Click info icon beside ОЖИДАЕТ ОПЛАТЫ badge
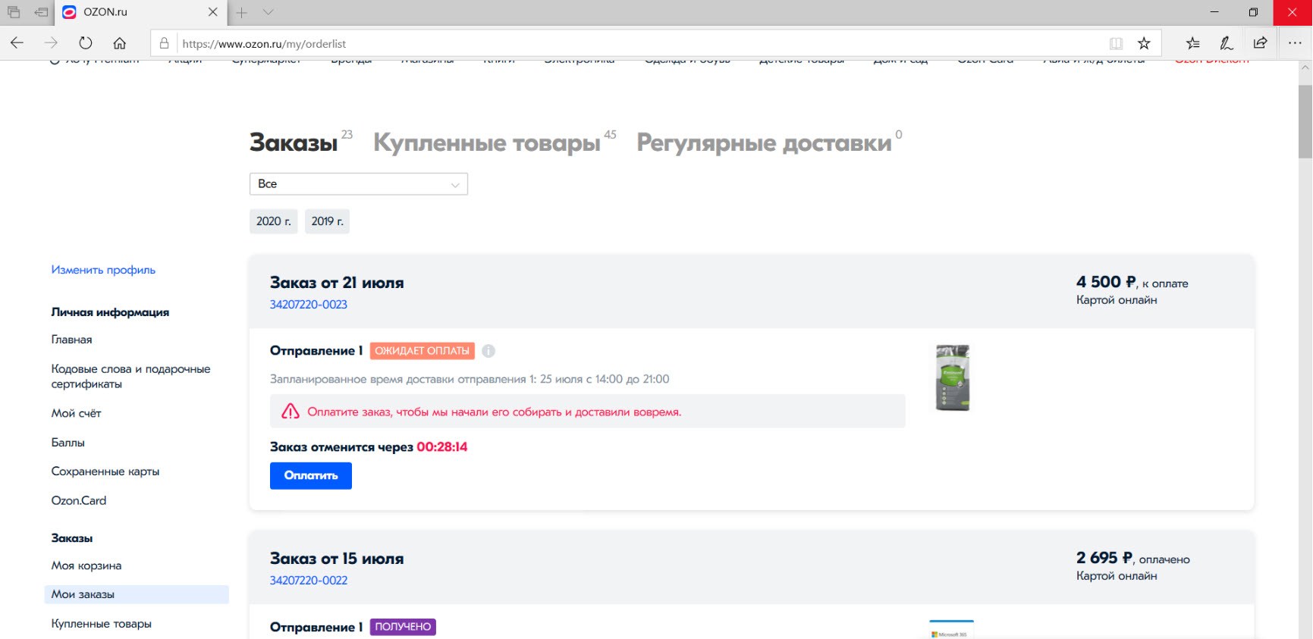This screenshot has height=639, width=1313. pyautogui.click(x=488, y=351)
